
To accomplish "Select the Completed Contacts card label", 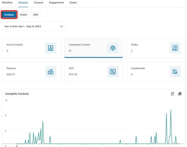I will (79, 45).
